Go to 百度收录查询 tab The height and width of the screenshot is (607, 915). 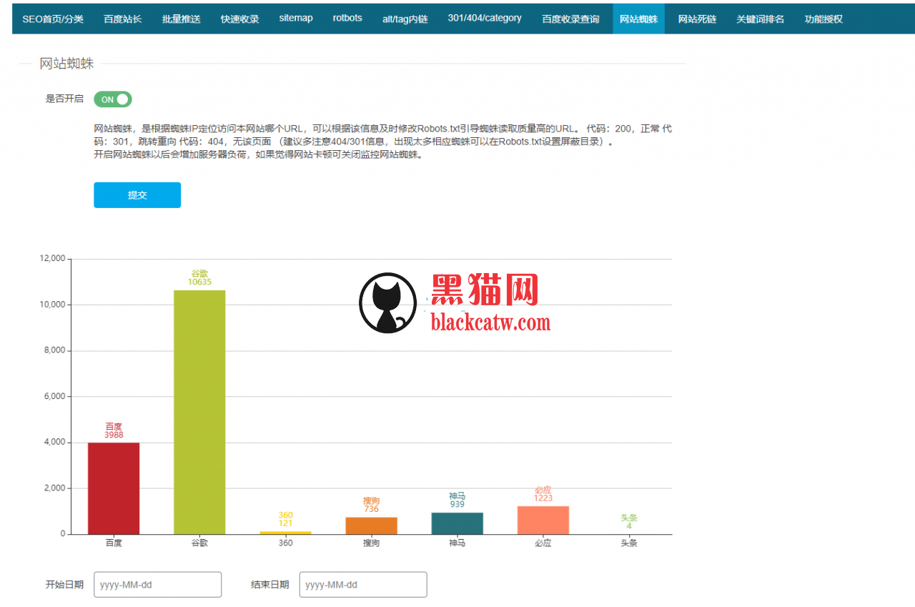coord(570,19)
